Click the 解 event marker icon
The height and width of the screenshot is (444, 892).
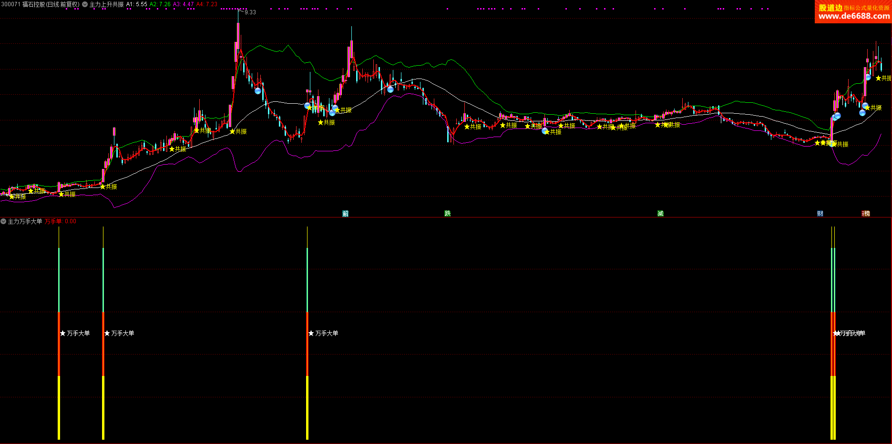click(x=345, y=213)
